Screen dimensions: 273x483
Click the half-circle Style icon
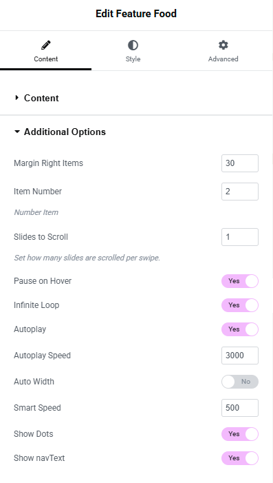coord(133,45)
